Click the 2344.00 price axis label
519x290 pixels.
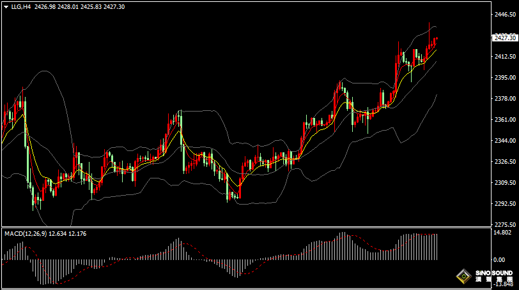504,141
